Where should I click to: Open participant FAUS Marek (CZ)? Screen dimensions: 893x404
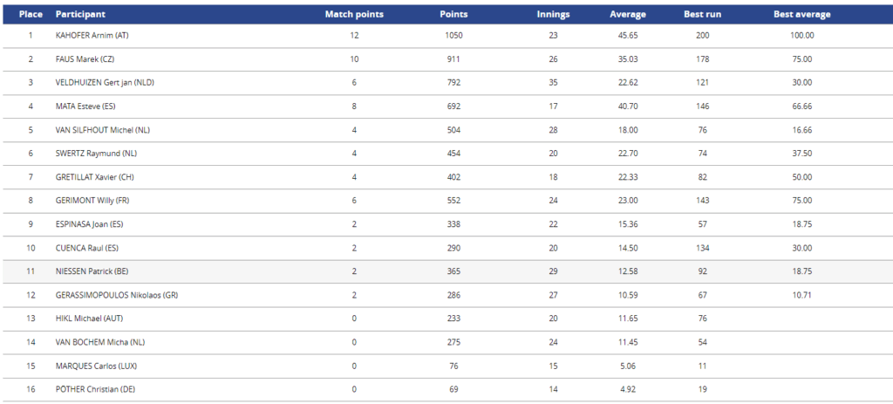pyautogui.click(x=85, y=58)
